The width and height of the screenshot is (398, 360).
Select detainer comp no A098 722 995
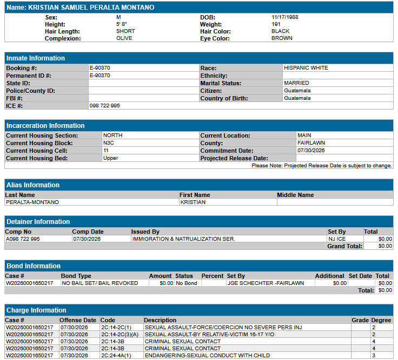coord(23,239)
